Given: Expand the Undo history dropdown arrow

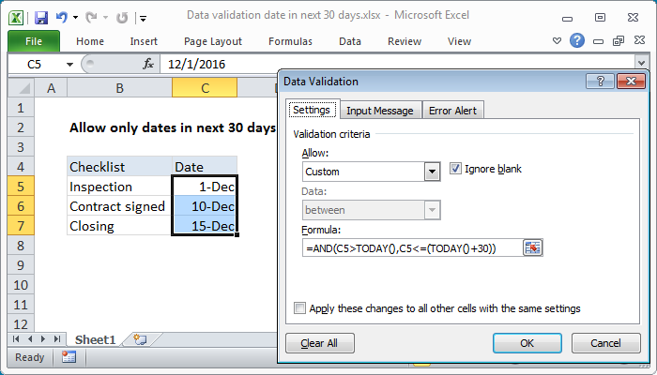Looking at the screenshot, I should pos(75,18).
